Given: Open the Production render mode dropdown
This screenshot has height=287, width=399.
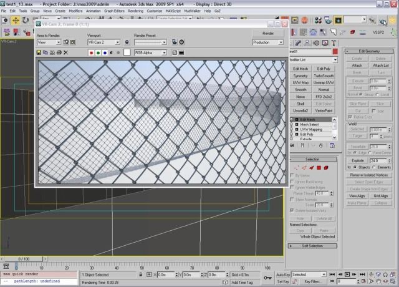Looking at the screenshot, I should click(267, 42).
